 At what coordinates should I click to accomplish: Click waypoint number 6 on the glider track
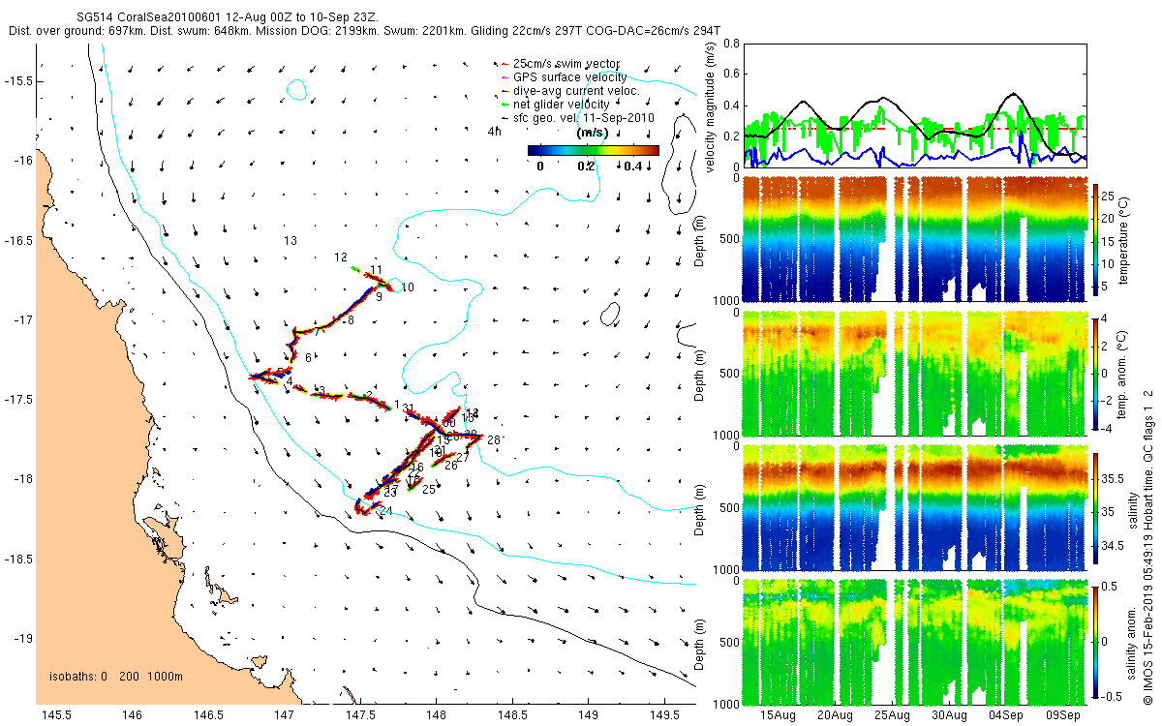(x=308, y=358)
